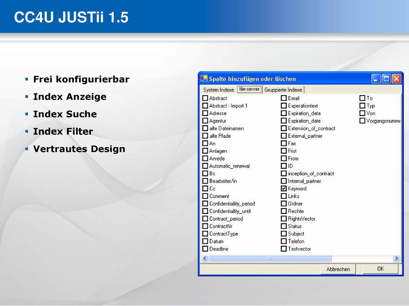Viewport: 409px width, 306px height.
Task: Open the Gruppierte Indexe tab
Action: (x=283, y=90)
